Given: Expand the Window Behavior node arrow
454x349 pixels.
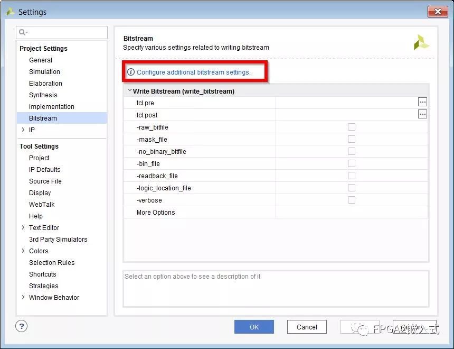Looking at the screenshot, I should [x=23, y=297].
